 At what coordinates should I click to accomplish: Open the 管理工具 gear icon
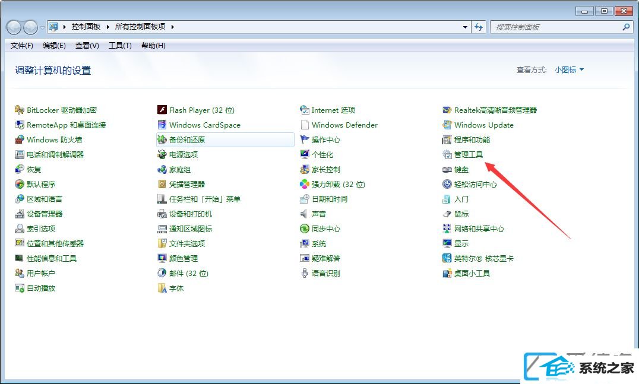447,154
